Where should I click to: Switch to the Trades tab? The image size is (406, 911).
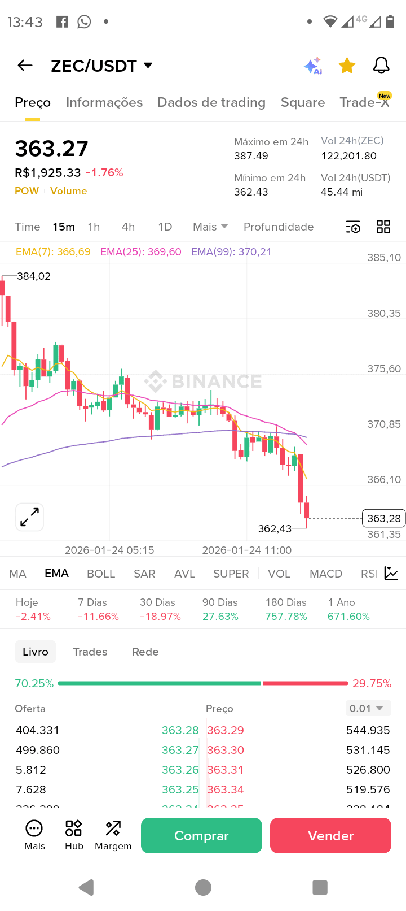click(x=90, y=652)
